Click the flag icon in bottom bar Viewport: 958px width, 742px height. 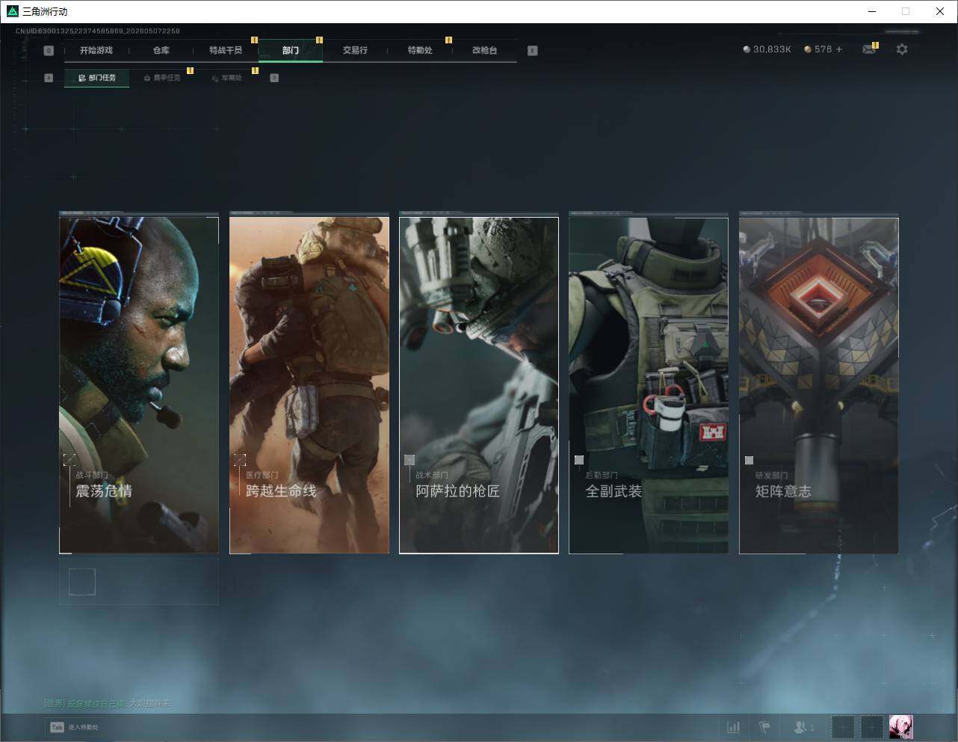tap(764, 727)
